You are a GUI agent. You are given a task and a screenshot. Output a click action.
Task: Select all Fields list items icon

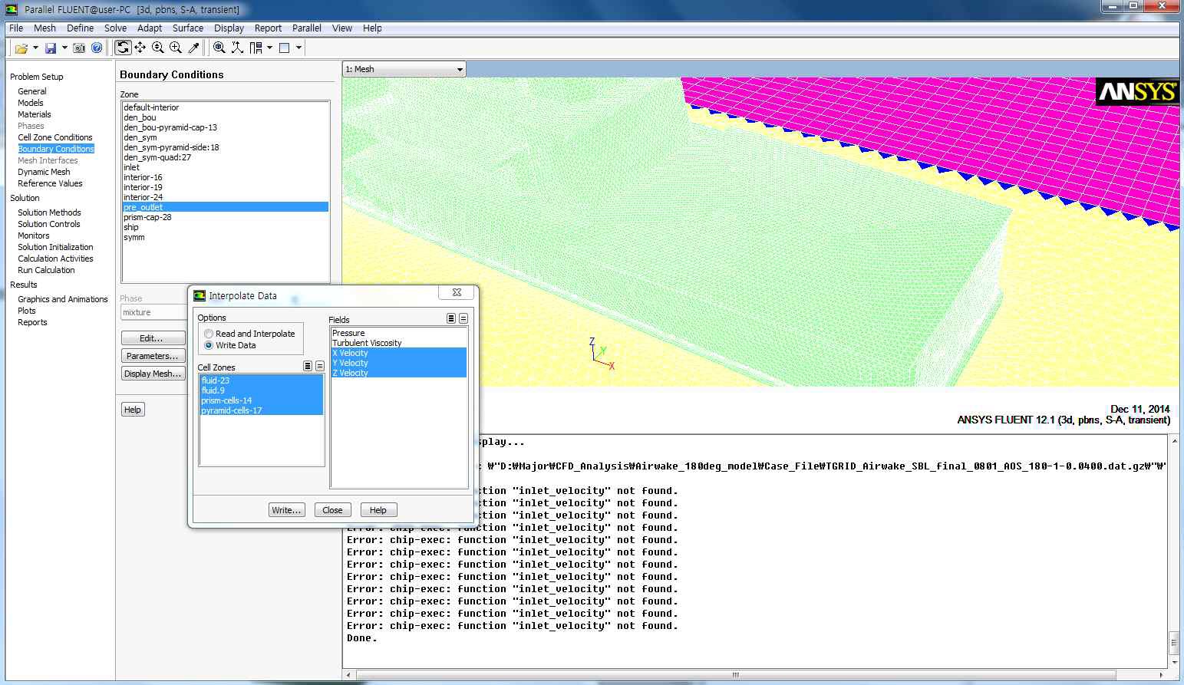tap(451, 318)
